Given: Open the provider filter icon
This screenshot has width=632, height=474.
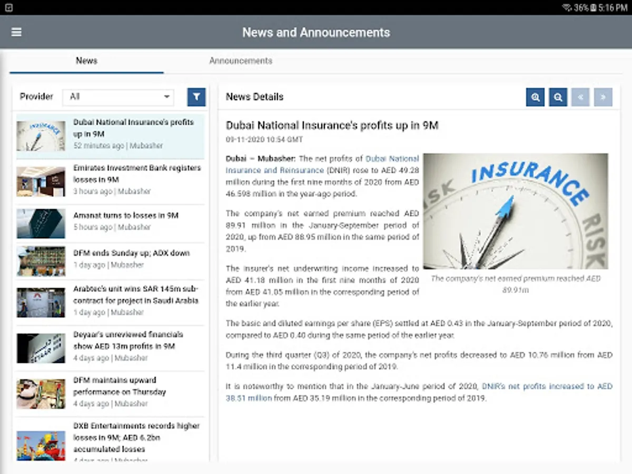Looking at the screenshot, I should coord(196,97).
